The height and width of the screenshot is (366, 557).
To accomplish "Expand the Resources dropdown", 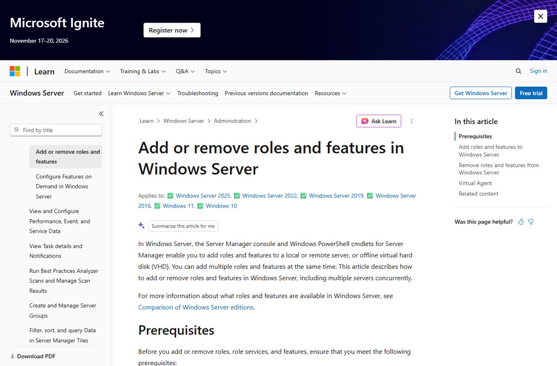I will pos(330,93).
